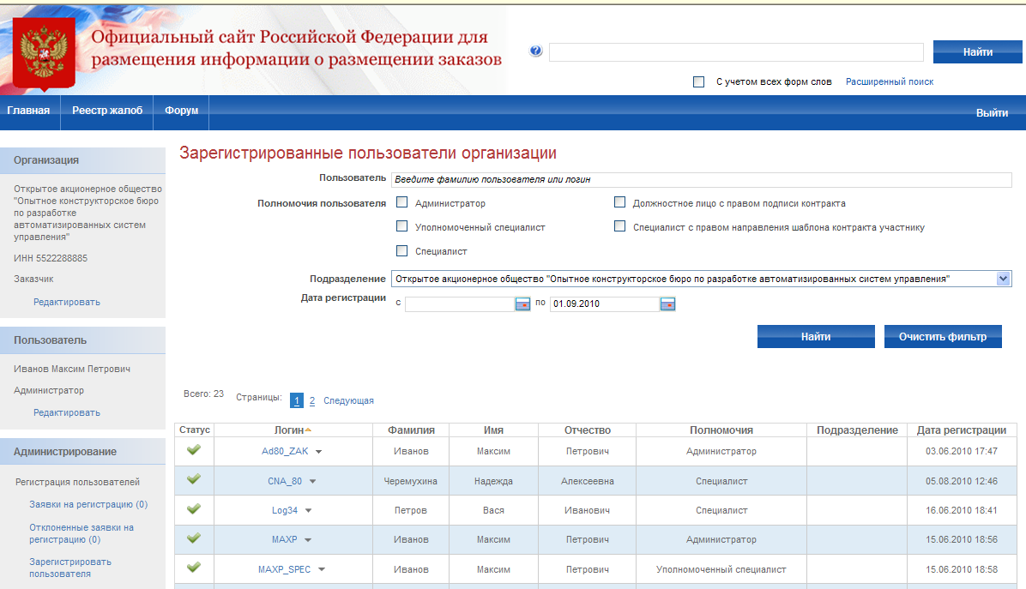Open Зарегистрировать пользователя link
The image size is (1026, 589).
tap(70, 568)
